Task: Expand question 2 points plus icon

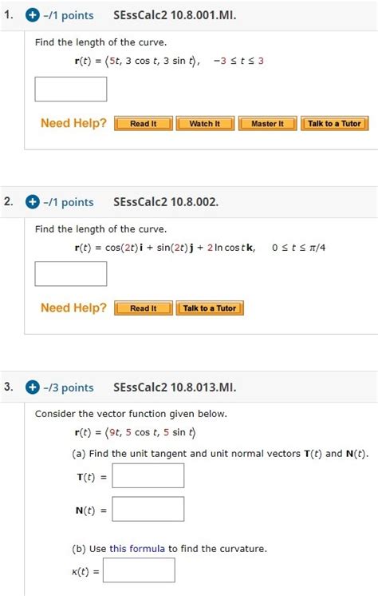Action: [x=32, y=202]
